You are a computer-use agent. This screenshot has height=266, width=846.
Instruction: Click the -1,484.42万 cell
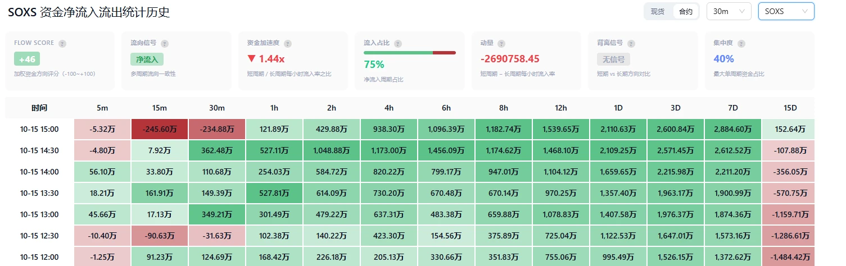789,256
